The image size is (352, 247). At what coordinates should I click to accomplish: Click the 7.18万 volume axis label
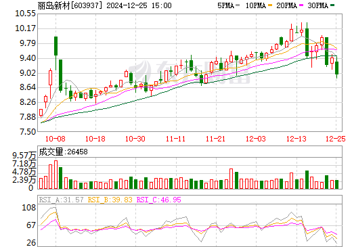[x=24, y=164]
